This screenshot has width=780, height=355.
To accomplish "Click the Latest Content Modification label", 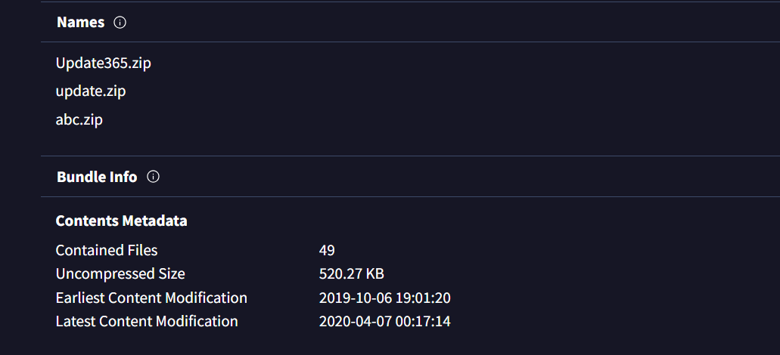I will (147, 321).
